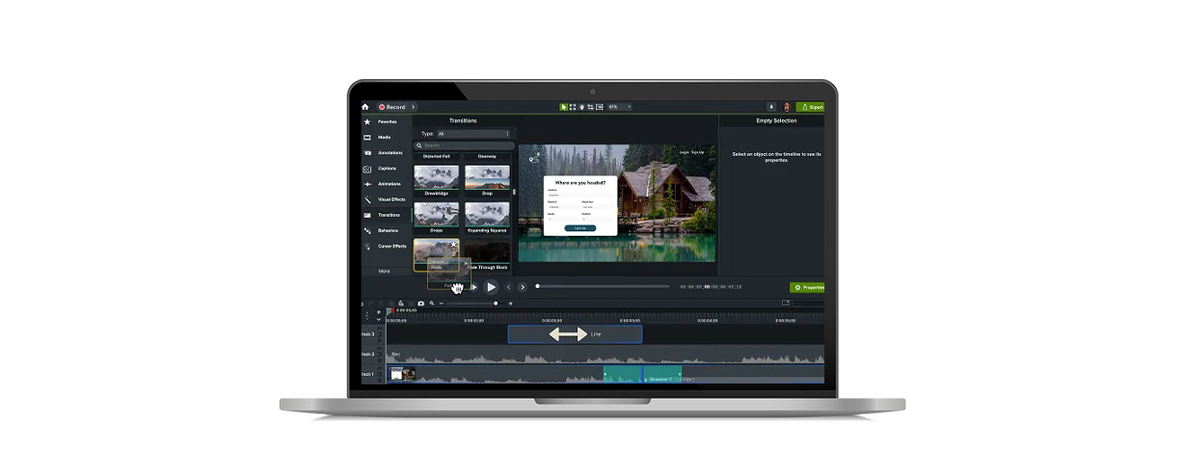
Task: Activate the Pan hand tool above the canvas
Action: pyautogui.click(x=581, y=107)
